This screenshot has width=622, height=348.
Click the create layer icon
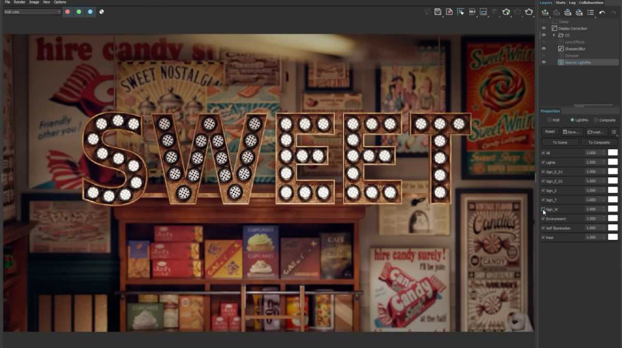(x=545, y=12)
